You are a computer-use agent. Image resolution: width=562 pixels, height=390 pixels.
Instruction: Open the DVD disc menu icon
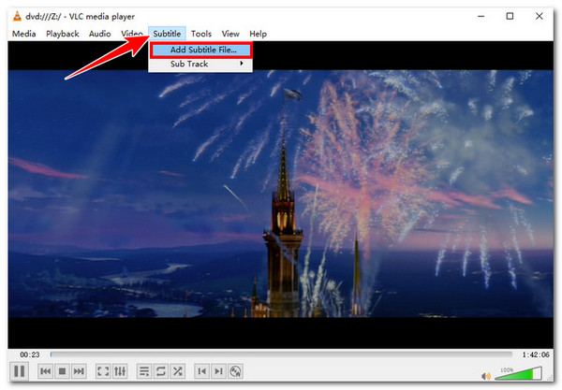pyautogui.click(x=235, y=371)
